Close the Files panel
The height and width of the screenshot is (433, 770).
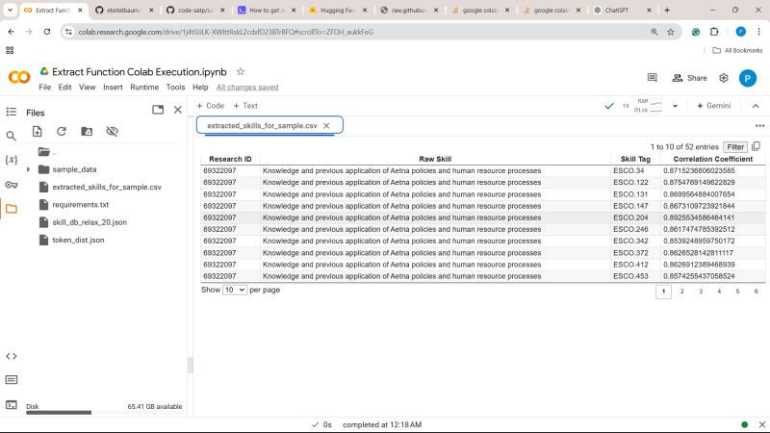pyautogui.click(x=178, y=110)
